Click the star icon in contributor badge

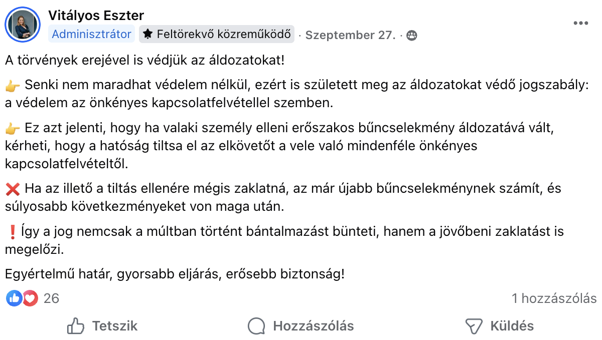[147, 34]
